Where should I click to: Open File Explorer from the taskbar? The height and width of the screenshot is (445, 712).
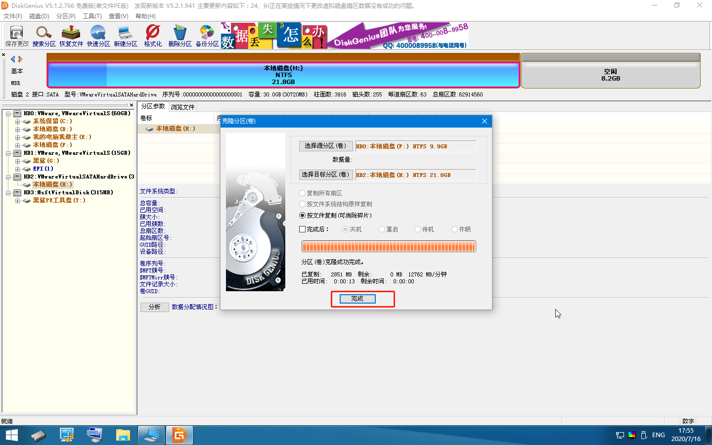123,435
